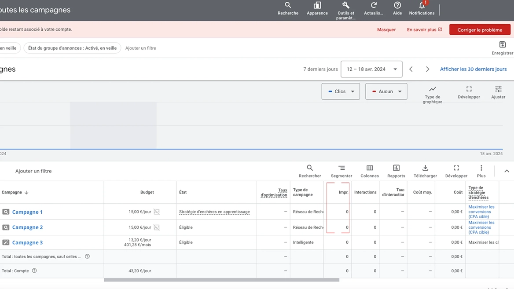Click search campaign type icon for Campagne 1
The image size is (514, 289).
[x=6, y=212]
